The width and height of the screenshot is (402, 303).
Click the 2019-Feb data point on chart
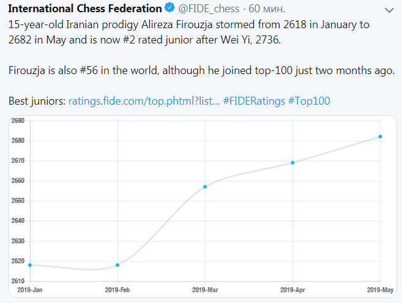pyautogui.click(x=117, y=265)
